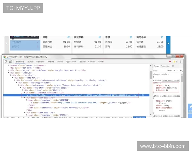Open index_new.css:462 source link
The width and height of the screenshot is (192, 154).
[171, 80]
